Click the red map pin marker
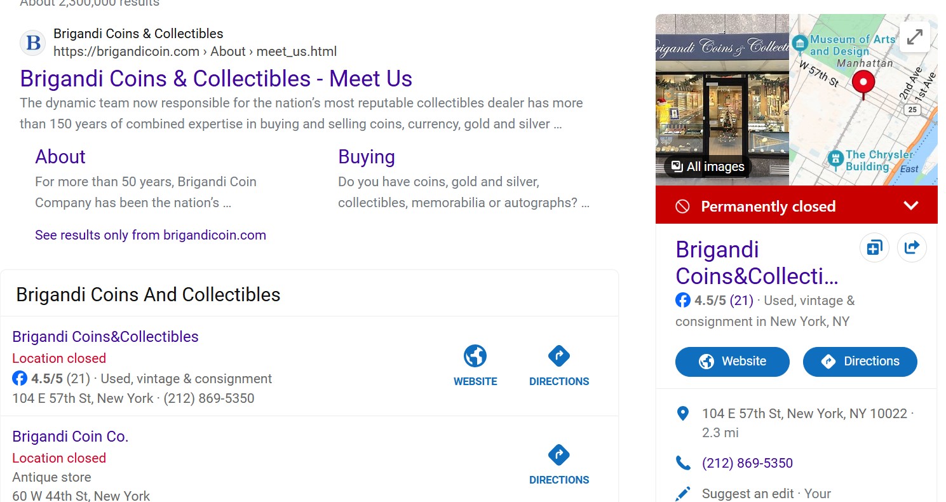 coord(863,83)
